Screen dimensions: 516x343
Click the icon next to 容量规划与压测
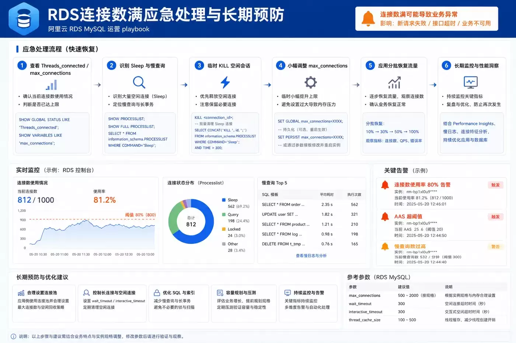pos(220,293)
